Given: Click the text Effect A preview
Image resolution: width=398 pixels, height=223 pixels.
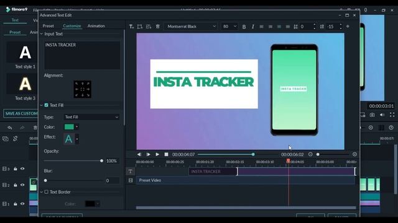Looking at the screenshot, I should pos(68,139).
